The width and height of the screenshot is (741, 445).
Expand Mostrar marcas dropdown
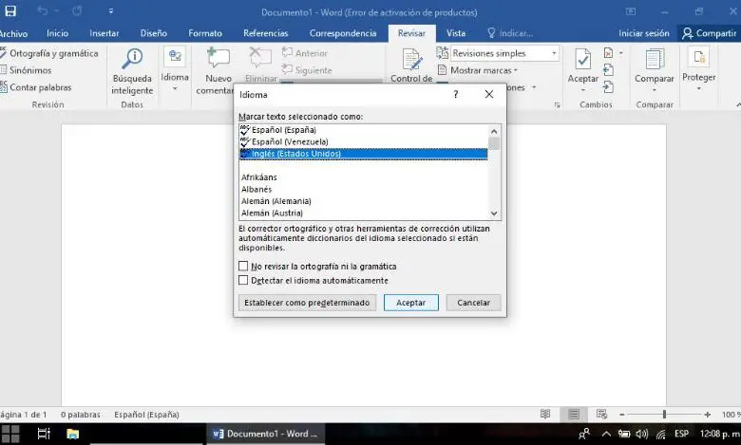(x=478, y=70)
